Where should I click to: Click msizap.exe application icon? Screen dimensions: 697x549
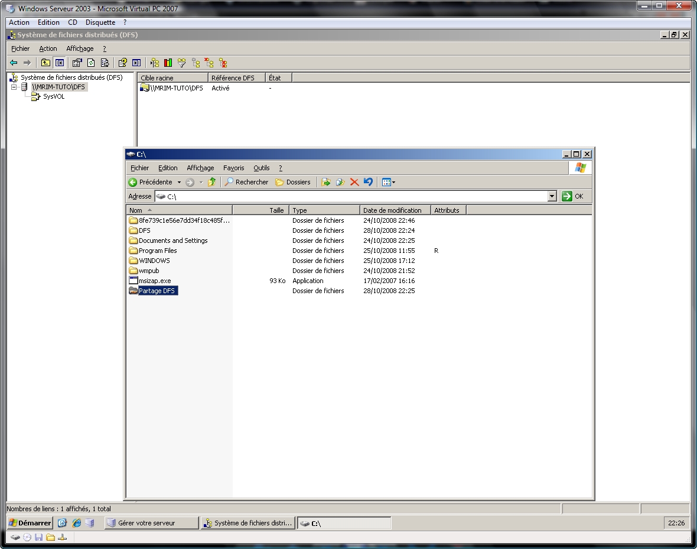133,281
